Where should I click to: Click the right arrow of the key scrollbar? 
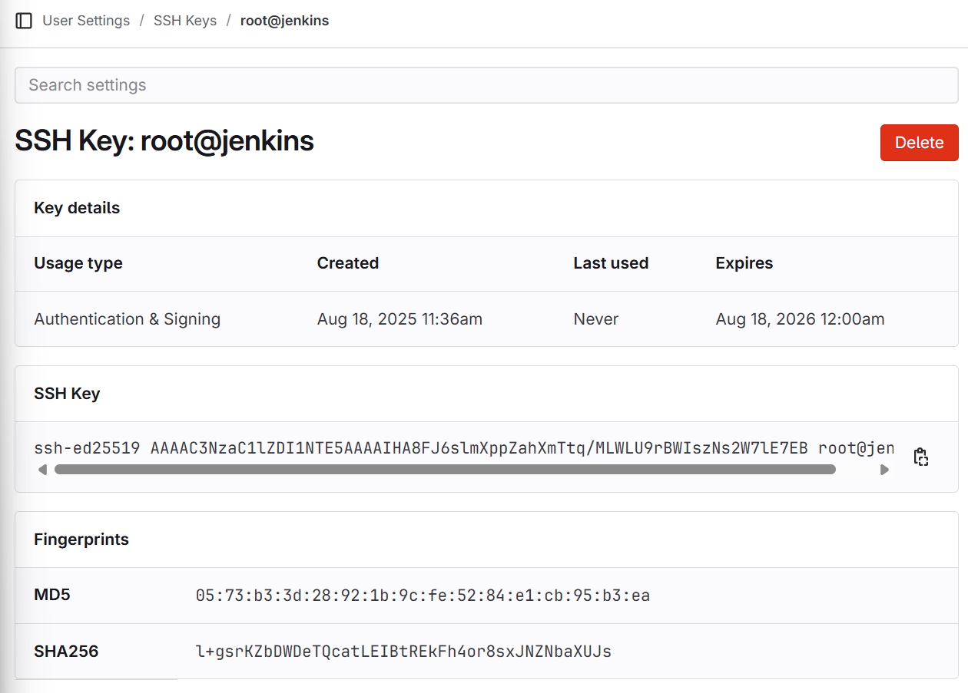[885, 469]
